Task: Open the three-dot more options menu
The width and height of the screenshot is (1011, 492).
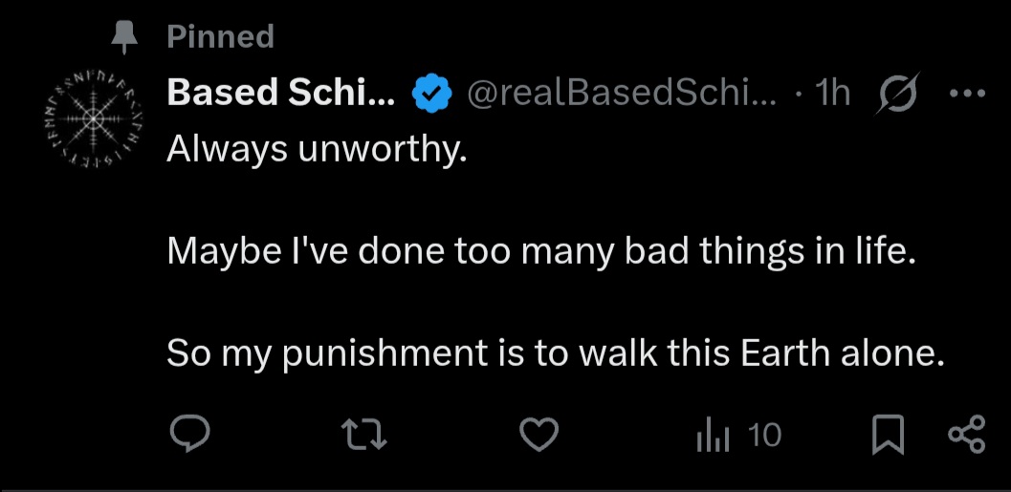Action: pos(965,93)
